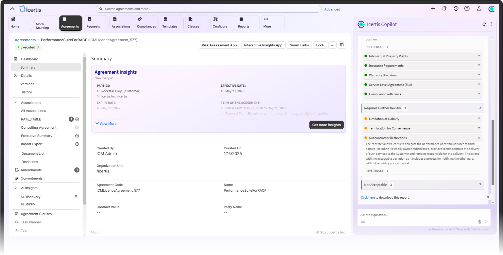Open Mock Sourcing navigation tile
The image size is (503, 255).
46,23
